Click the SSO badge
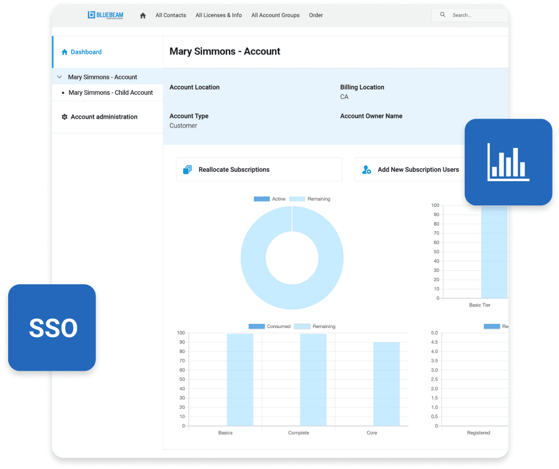 click(x=52, y=327)
